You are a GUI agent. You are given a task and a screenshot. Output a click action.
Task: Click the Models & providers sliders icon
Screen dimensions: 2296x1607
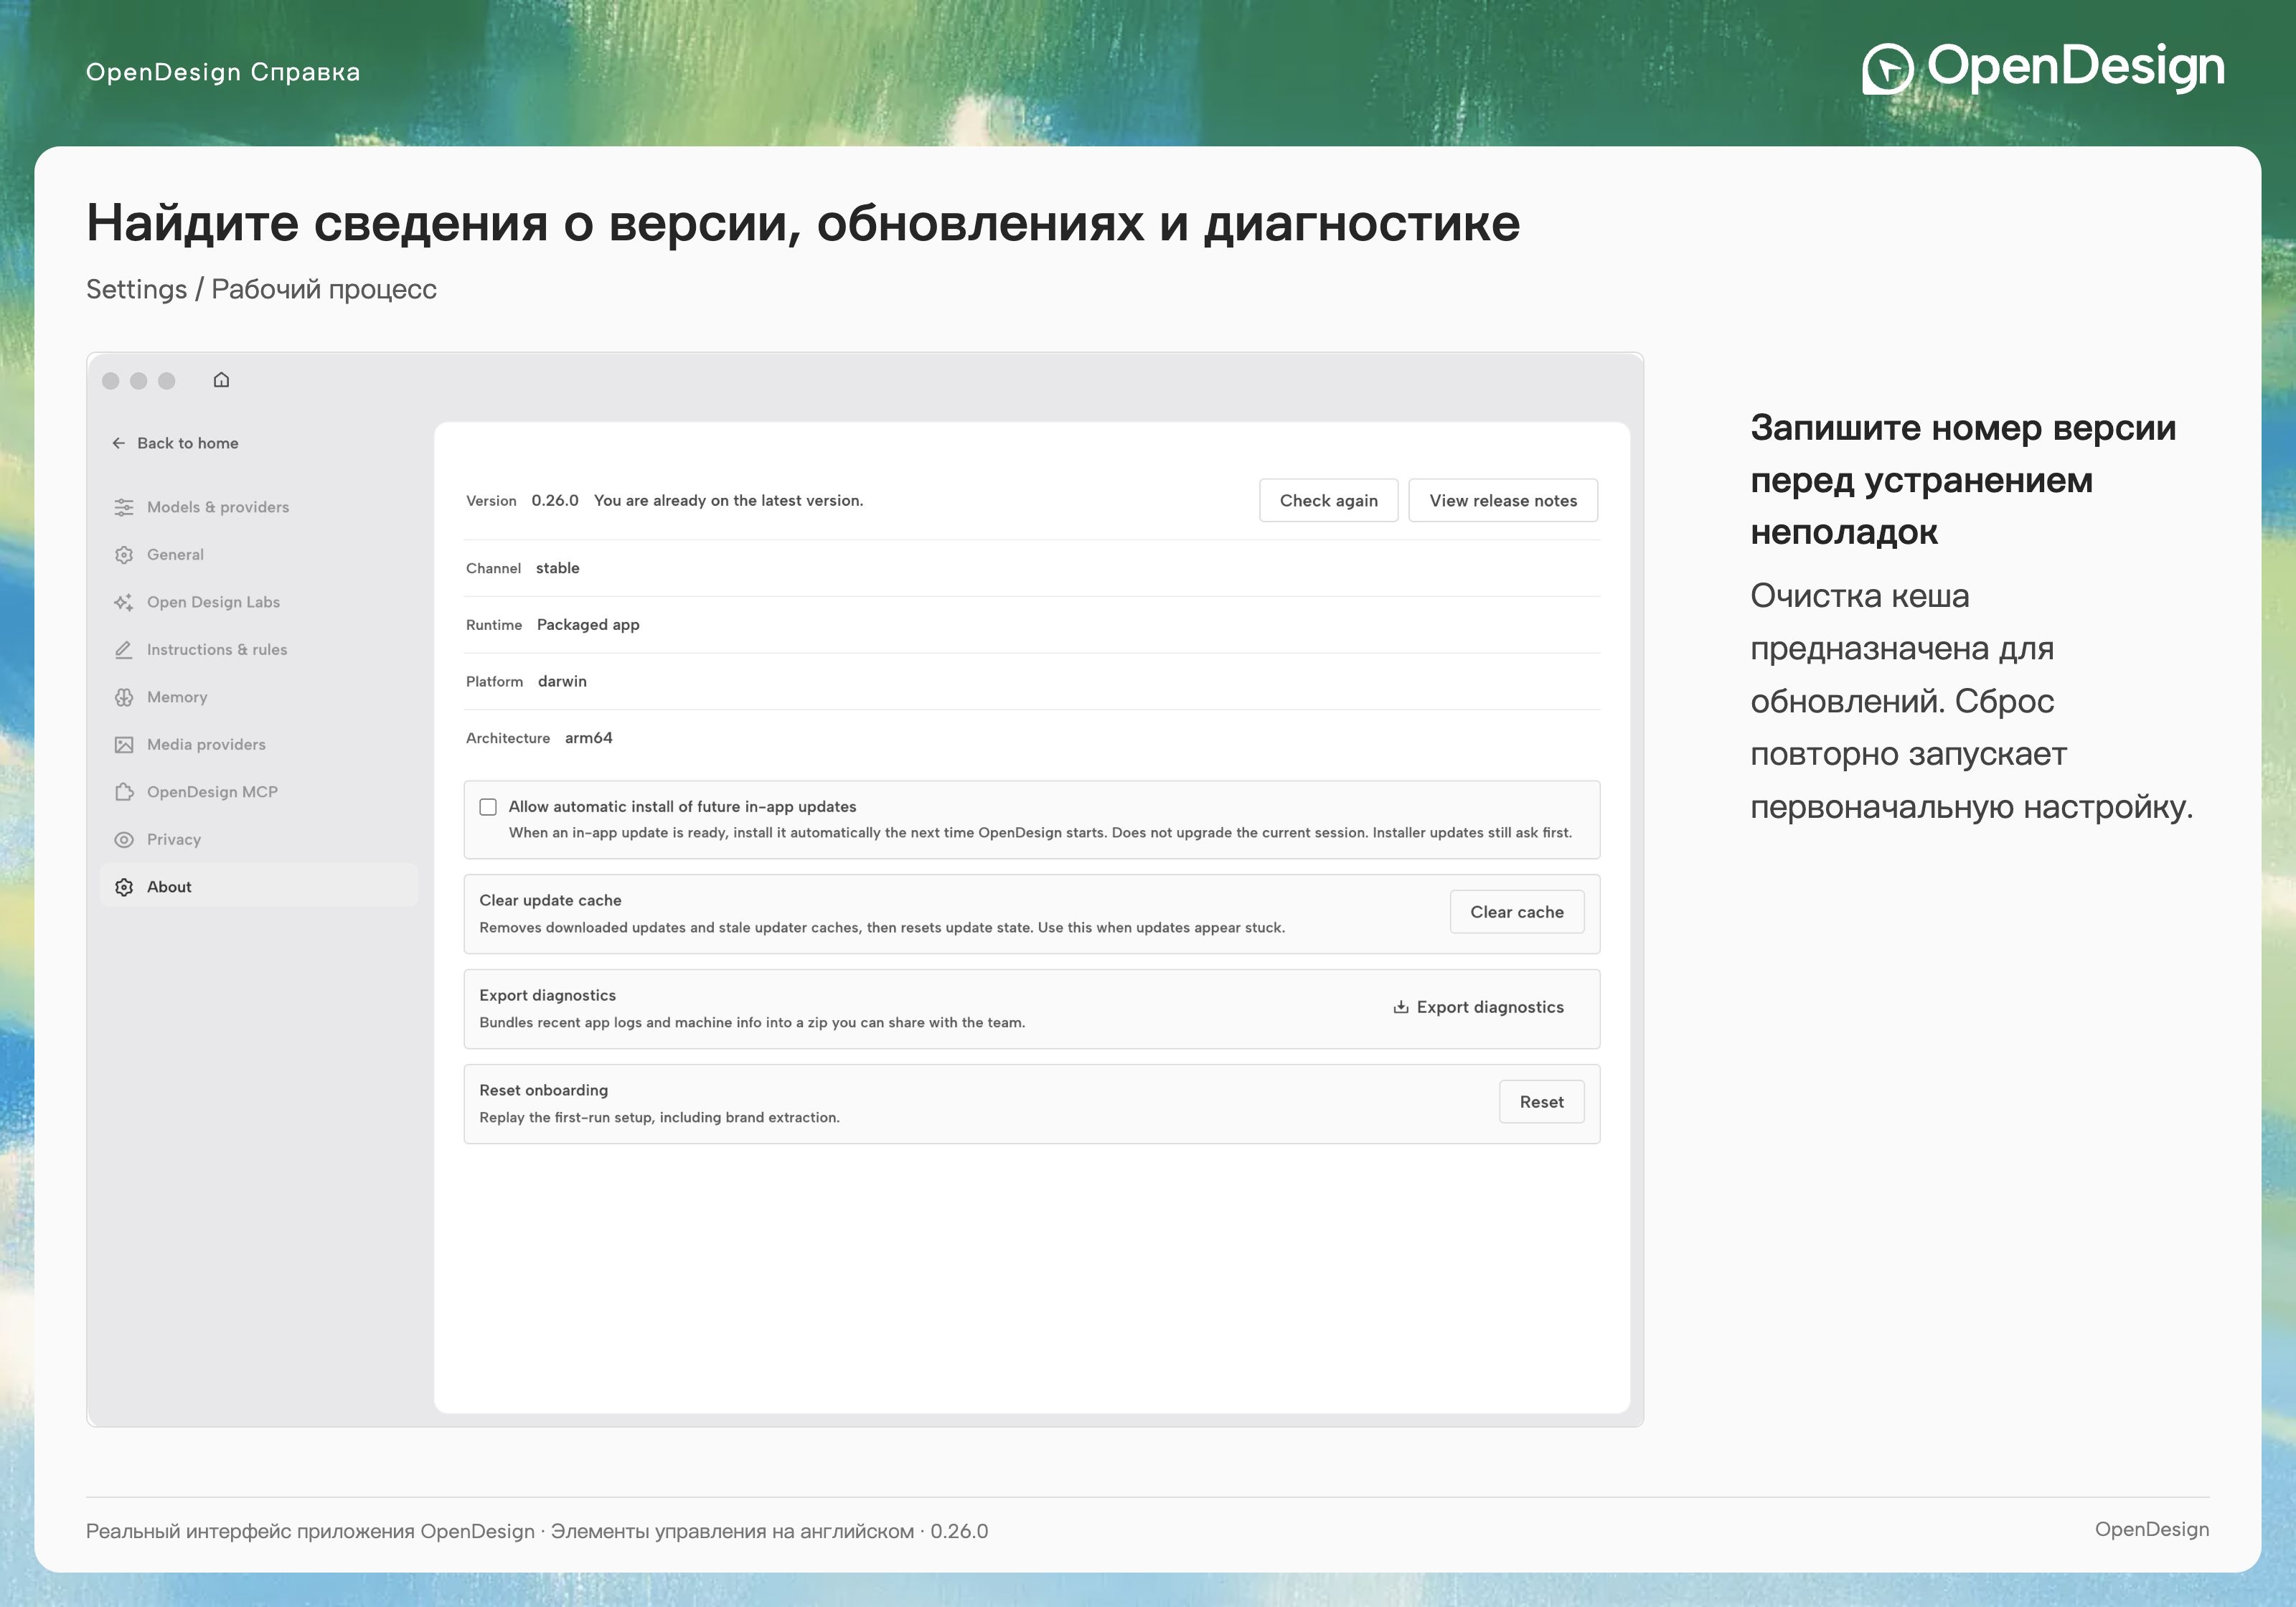point(124,507)
